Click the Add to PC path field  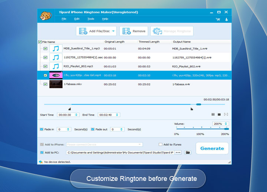tap(120, 152)
